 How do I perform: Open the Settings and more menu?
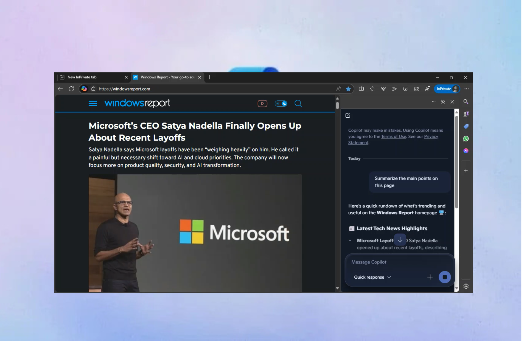click(466, 89)
